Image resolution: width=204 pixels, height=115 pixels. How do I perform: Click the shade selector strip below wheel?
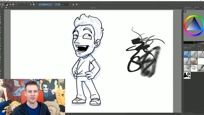pyautogui.click(x=194, y=42)
